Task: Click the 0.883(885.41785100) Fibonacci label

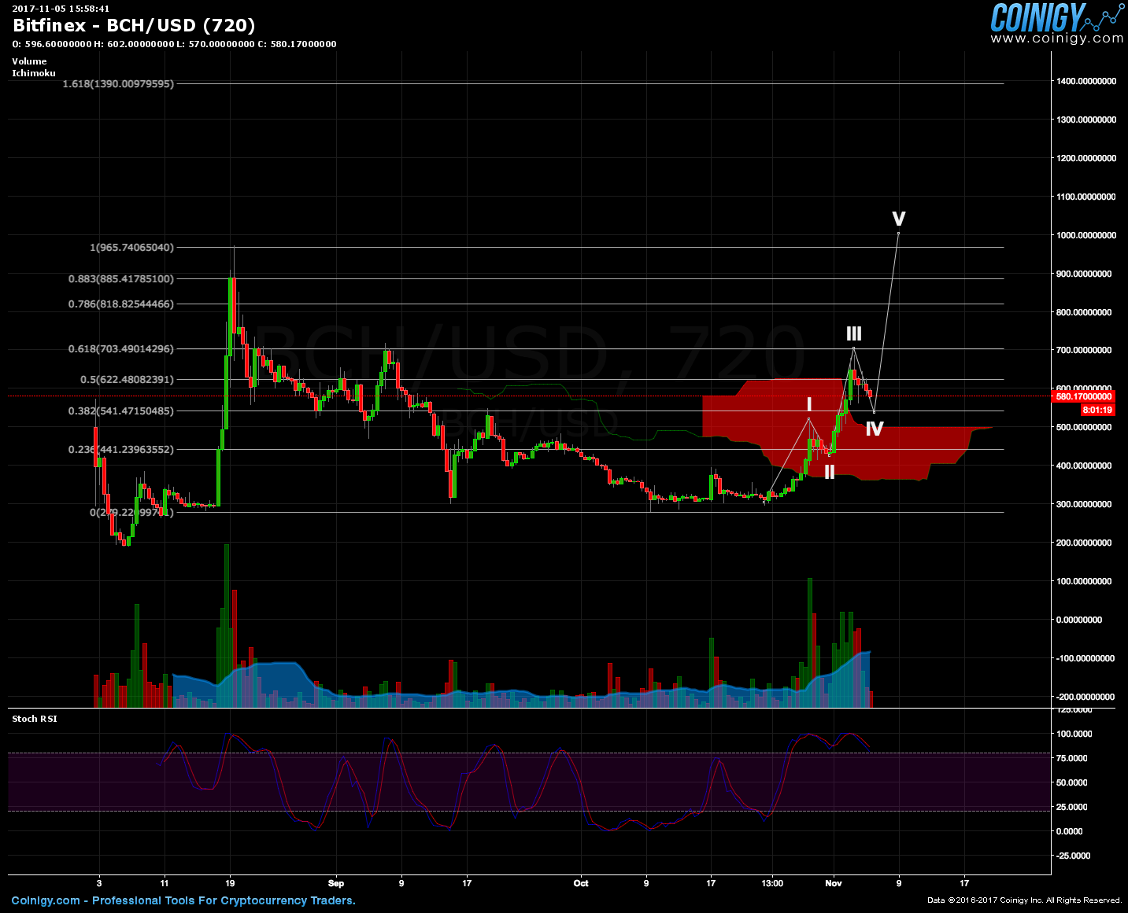Action: tap(121, 278)
